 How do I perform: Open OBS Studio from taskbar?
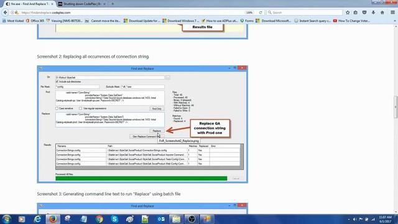click(x=192, y=219)
